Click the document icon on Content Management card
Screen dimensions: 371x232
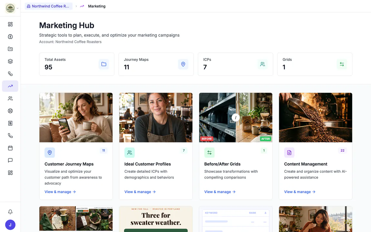tap(289, 153)
